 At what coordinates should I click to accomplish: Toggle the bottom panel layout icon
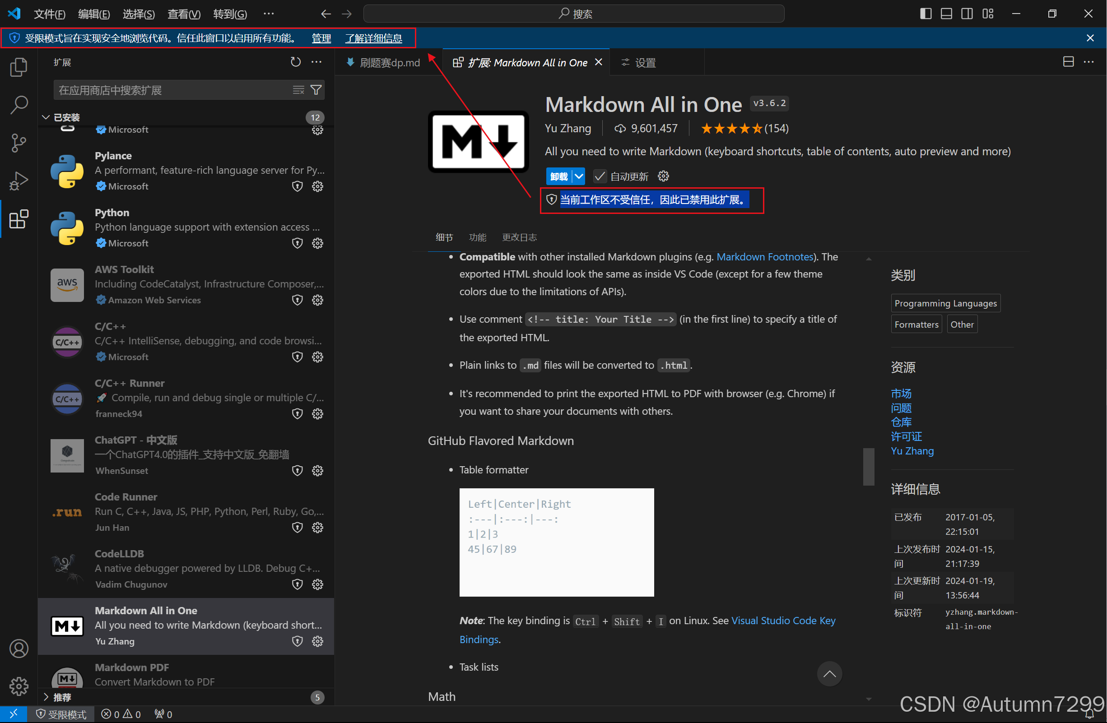(946, 14)
